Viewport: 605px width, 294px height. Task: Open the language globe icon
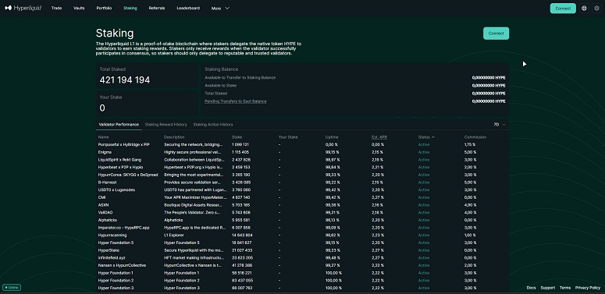pos(584,8)
